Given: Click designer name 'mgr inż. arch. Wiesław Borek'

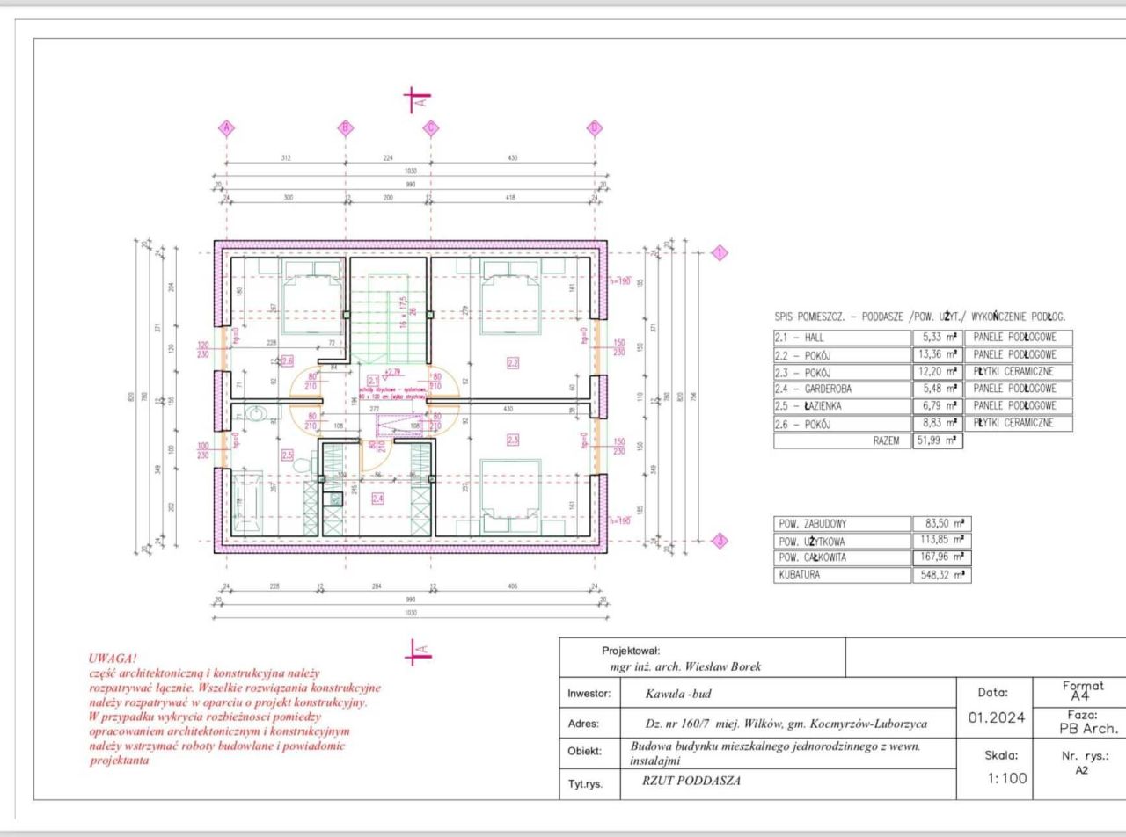Looking at the screenshot, I should coord(684,666).
